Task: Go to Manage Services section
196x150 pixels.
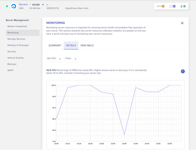Action: tap(16, 39)
